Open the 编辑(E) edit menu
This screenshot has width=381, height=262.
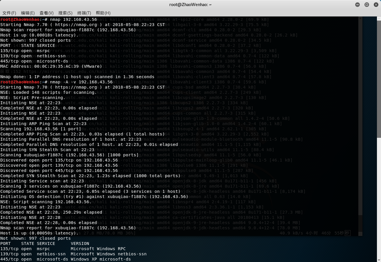tap(28, 13)
